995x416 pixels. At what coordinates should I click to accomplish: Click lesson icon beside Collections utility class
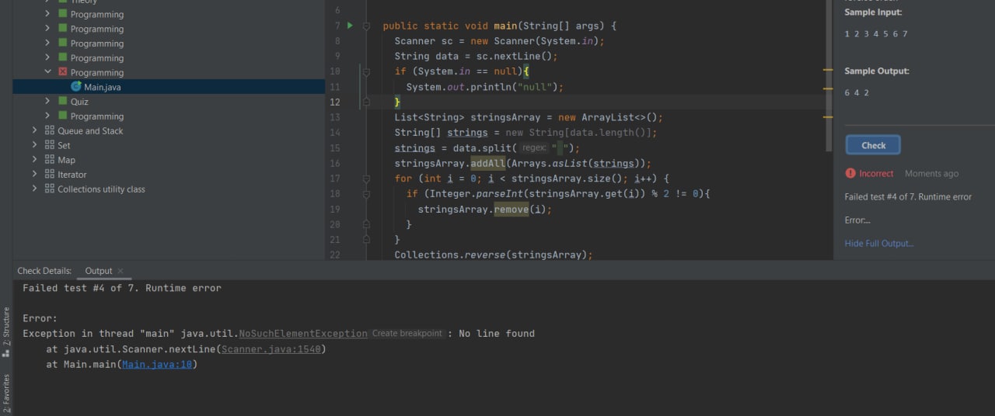point(50,189)
